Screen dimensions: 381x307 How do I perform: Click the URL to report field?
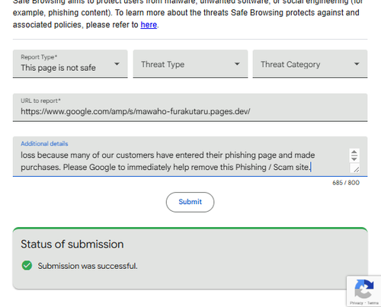[190, 107]
